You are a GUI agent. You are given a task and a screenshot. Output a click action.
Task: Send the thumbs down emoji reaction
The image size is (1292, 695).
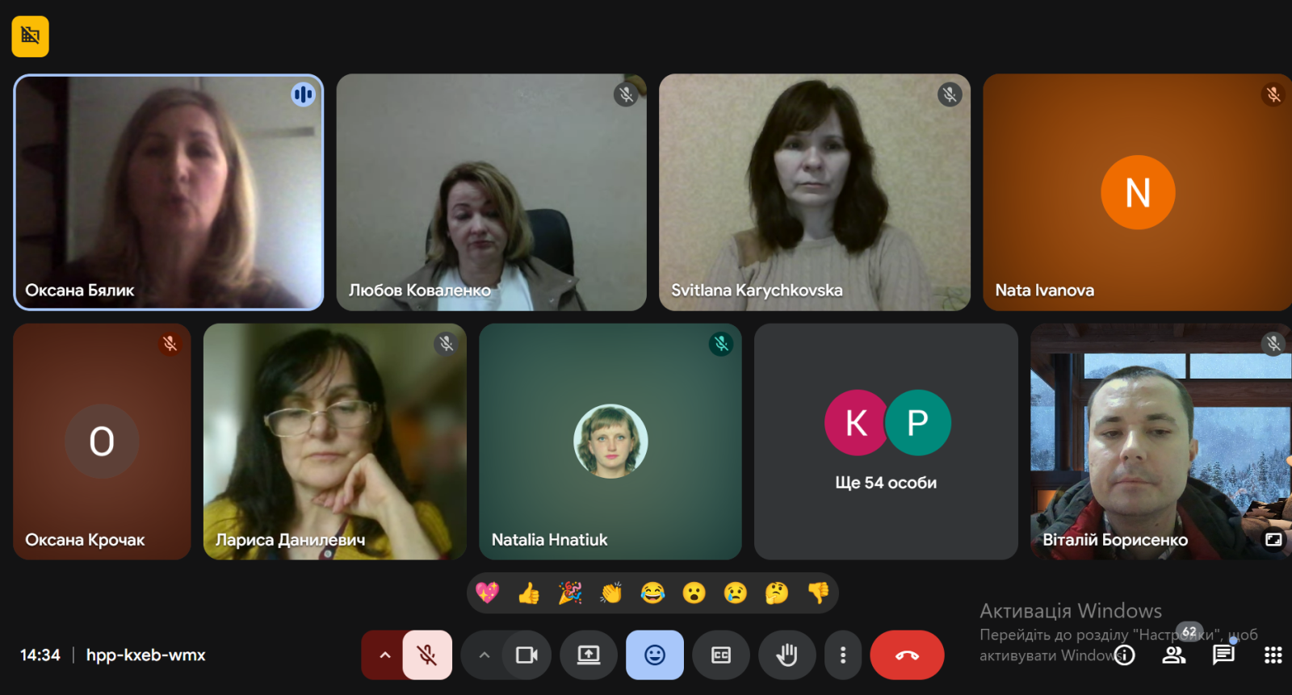818,593
